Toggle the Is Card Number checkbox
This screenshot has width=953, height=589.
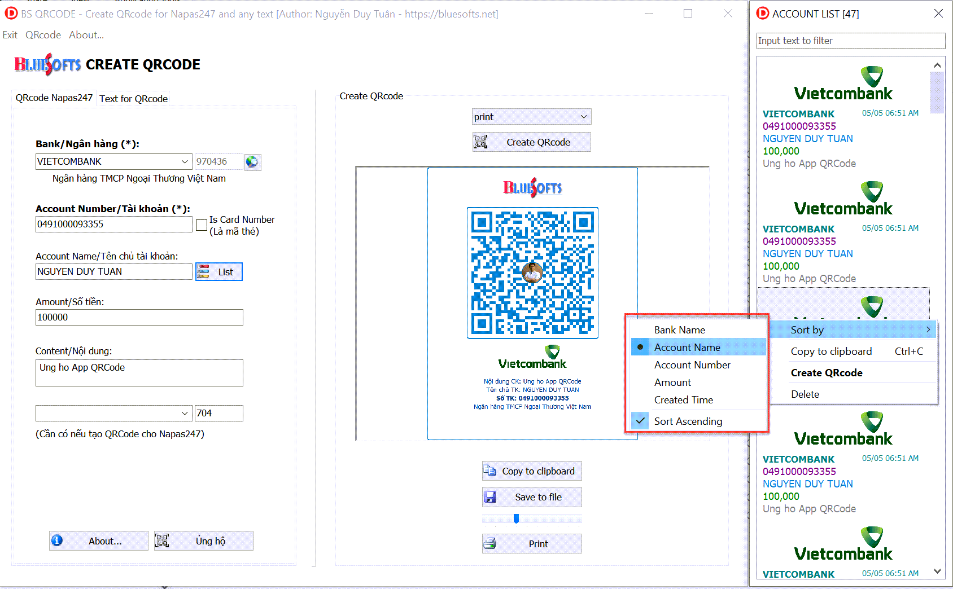coord(202,225)
